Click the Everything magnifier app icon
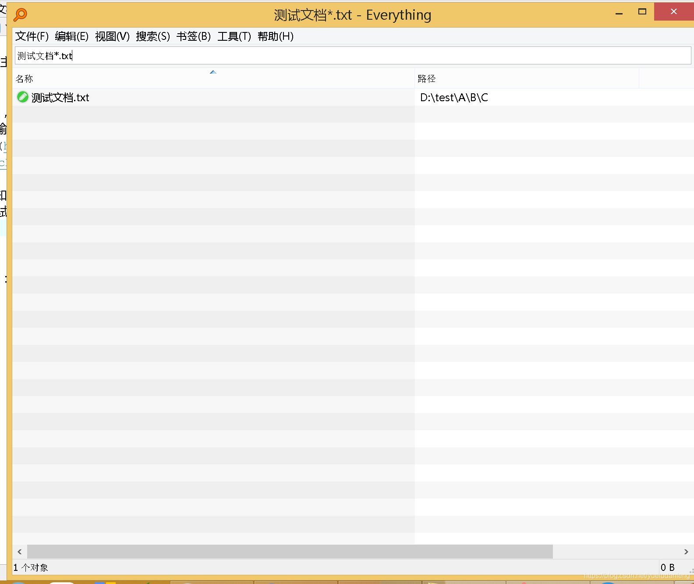Screen dimensions: 694x584 click(20, 14)
